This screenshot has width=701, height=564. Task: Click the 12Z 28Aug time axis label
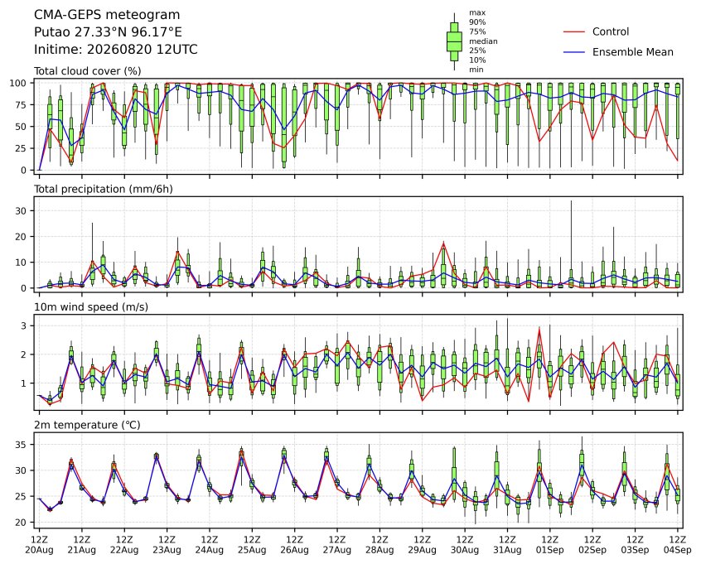[380, 545]
